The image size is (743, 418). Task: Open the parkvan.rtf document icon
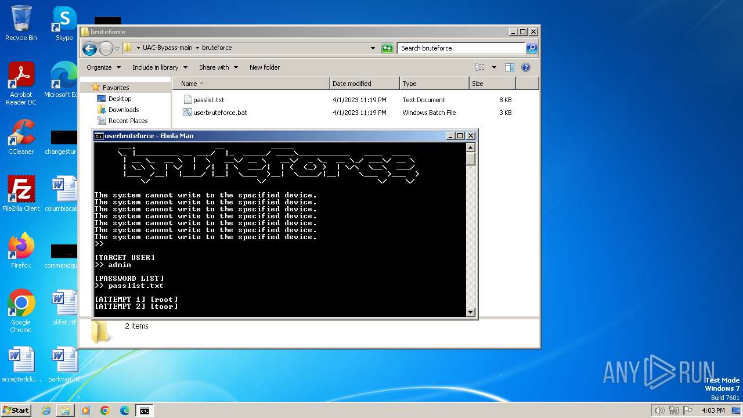point(64,365)
